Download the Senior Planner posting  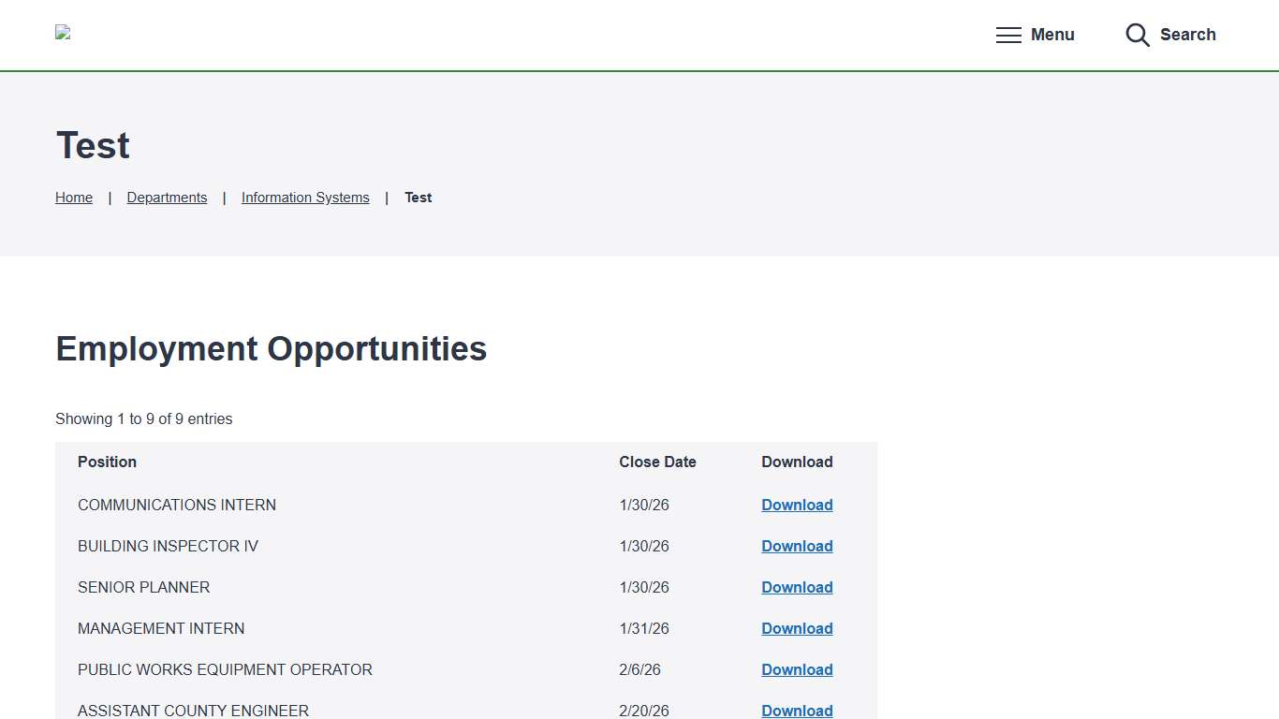tap(797, 587)
